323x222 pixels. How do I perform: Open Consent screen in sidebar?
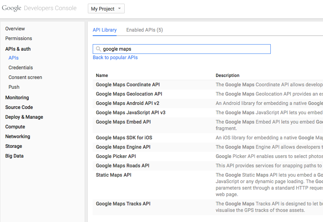click(25, 77)
